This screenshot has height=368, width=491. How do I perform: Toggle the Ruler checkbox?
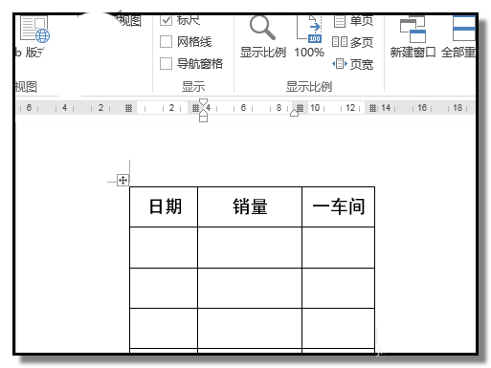pyautogui.click(x=166, y=20)
